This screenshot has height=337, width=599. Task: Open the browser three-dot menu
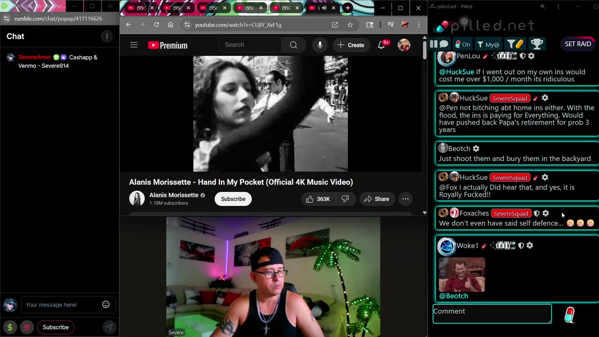[x=419, y=25]
